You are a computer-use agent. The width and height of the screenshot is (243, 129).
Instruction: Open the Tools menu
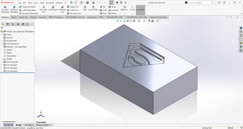(42, 3)
